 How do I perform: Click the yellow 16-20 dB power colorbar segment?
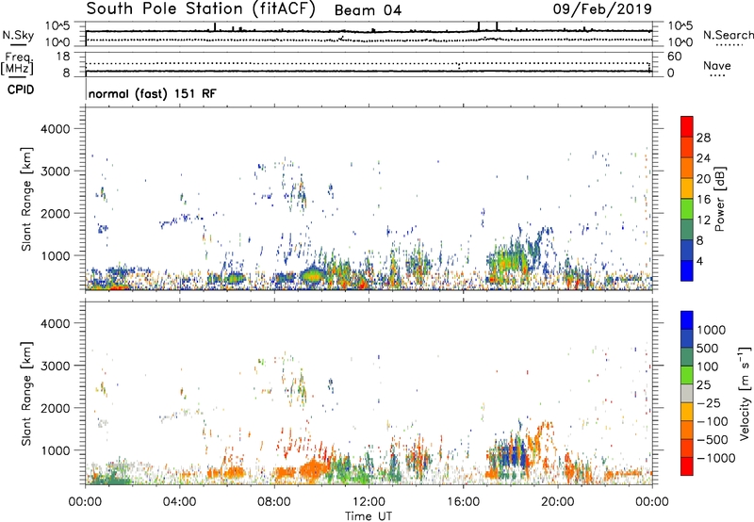tap(687, 188)
